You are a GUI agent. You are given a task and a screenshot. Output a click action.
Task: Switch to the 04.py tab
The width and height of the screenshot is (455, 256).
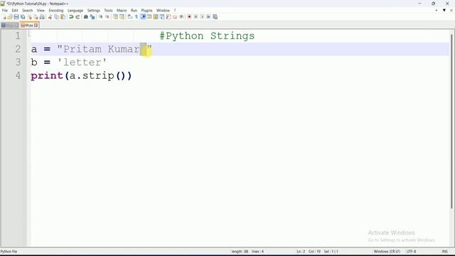coord(28,26)
